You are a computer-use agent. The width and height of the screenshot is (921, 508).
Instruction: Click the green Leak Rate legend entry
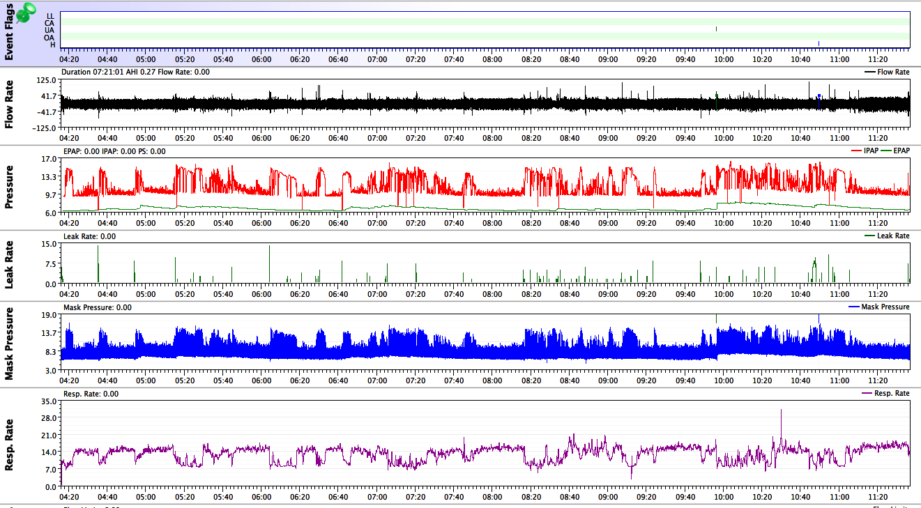(x=887, y=236)
